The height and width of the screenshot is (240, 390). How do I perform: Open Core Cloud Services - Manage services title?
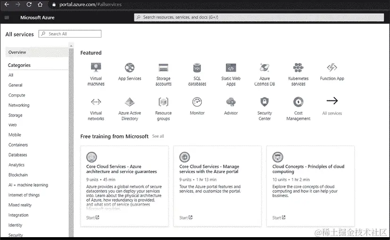[x=209, y=169]
